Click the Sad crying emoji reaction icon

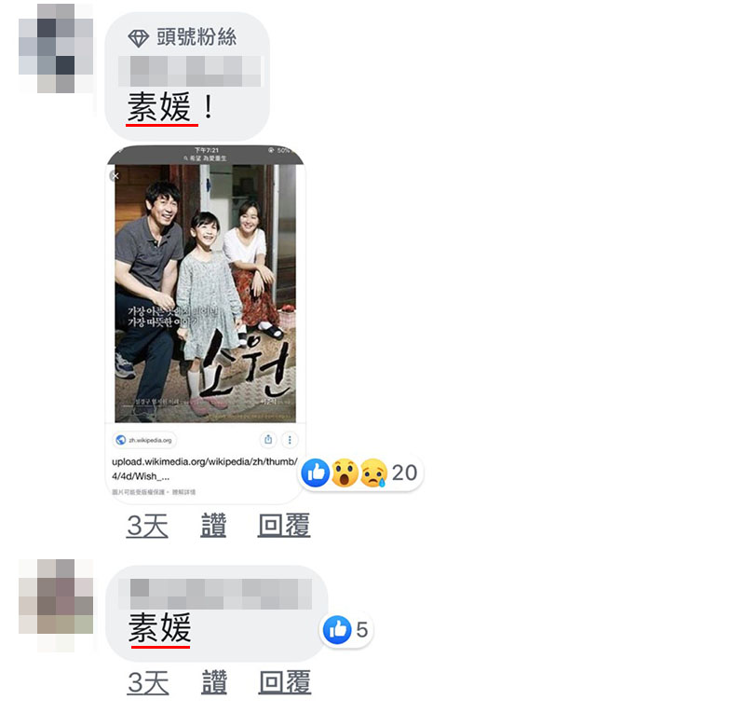tap(373, 473)
